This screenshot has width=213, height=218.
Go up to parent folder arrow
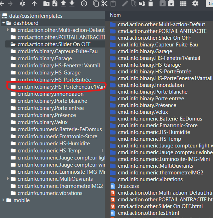tap(34, 4)
